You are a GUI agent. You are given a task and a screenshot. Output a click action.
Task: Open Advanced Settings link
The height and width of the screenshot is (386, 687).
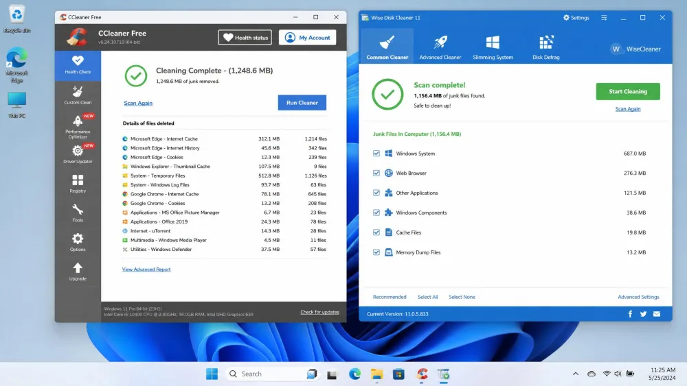[638, 297]
